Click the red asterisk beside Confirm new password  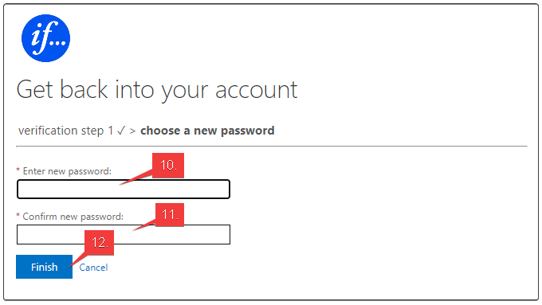pos(18,216)
